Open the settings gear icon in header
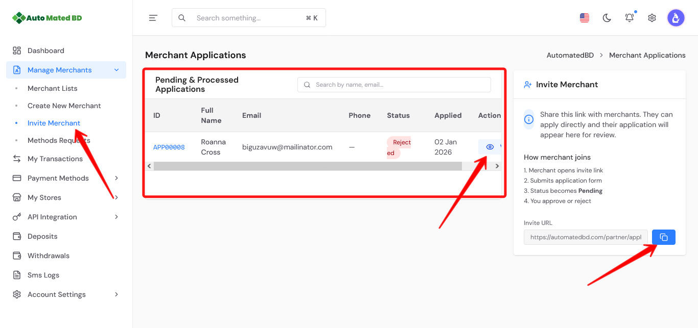Image resolution: width=698 pixels, height=328 pixels. tap(652, 18)
